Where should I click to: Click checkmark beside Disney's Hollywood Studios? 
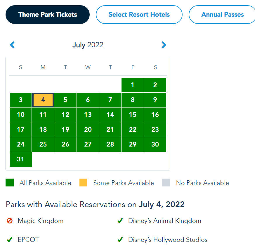coord(120,239)
